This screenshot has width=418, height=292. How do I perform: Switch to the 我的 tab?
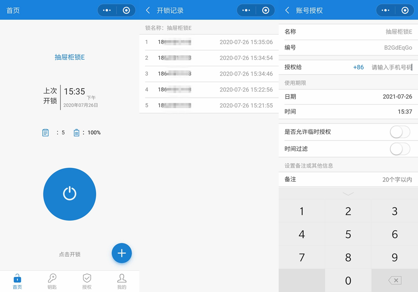(122, 281)
